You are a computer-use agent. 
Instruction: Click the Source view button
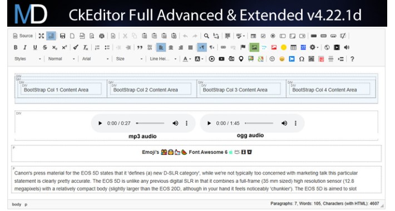tap(23, 36)
